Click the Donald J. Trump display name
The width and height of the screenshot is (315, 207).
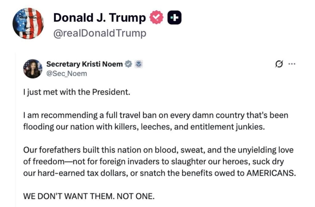99,18
